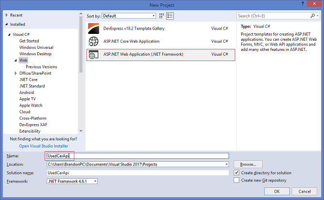This screenshot has width=324, height=200.
Task: Select Get Started category
Action: click(29, 41)
